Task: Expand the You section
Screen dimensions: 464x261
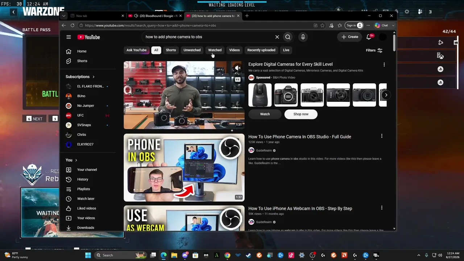Action: coord(71,160)
